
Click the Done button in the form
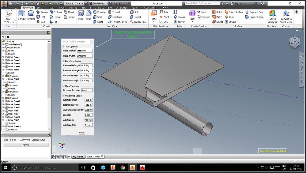[x=81, y=133]
